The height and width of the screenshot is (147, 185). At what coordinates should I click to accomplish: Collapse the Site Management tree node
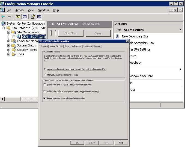point(9,32)
